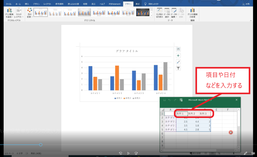
Task: Open the chart filters funnel button
Action: coord(178,68)
